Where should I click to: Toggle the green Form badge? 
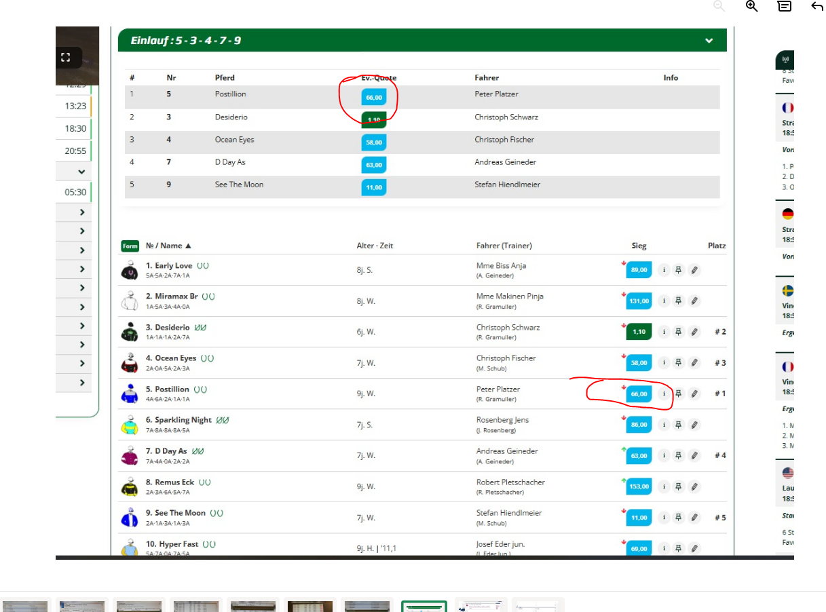[x=130, y=246]
